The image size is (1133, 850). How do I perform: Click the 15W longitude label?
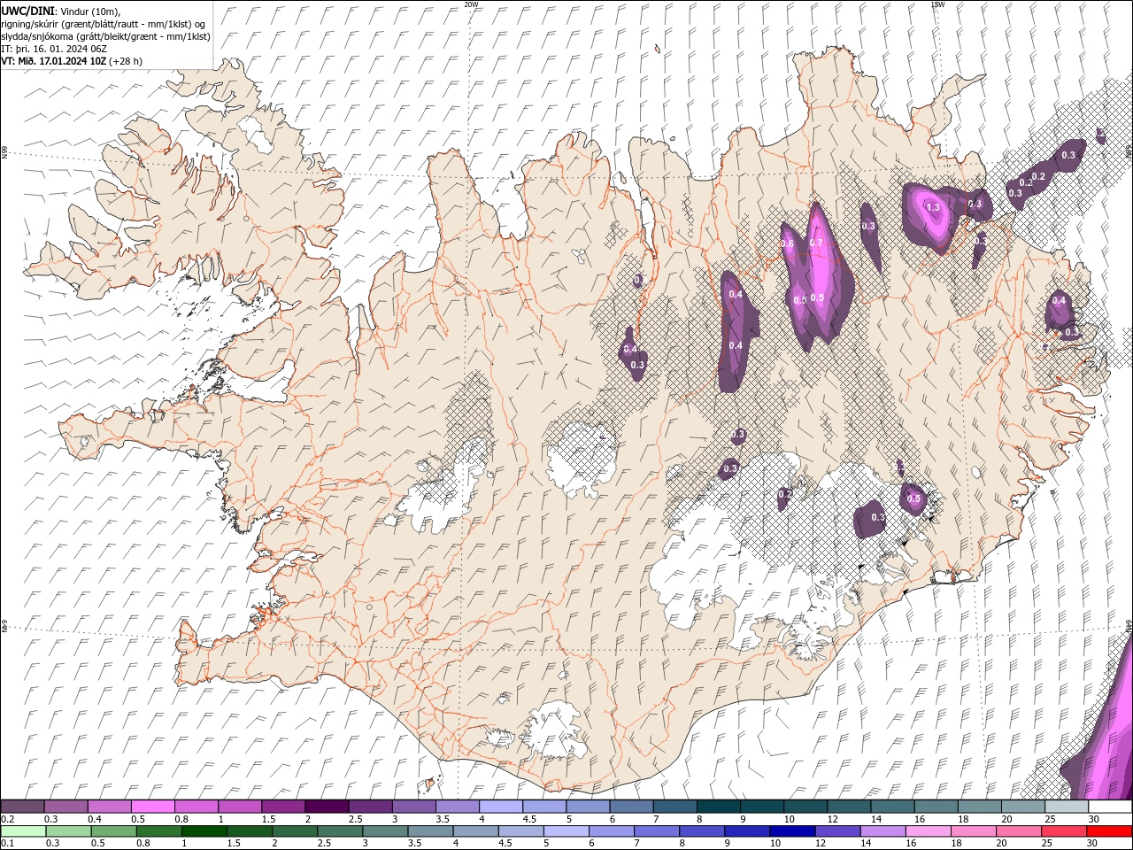click(x=937, y=4)
